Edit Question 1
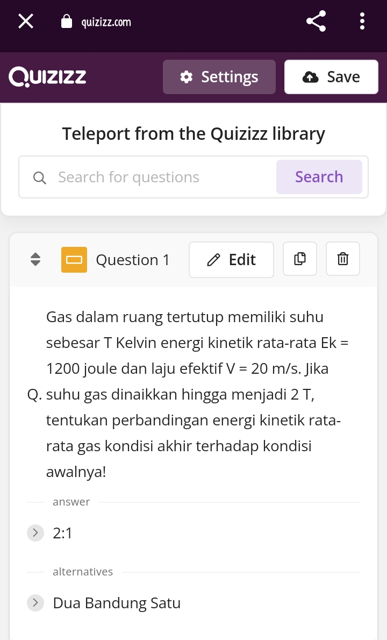Viewport: 387px width, 640px height. coord(231,260)
